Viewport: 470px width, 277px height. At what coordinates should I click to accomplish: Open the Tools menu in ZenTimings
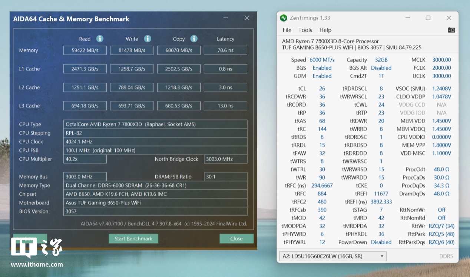305,30
